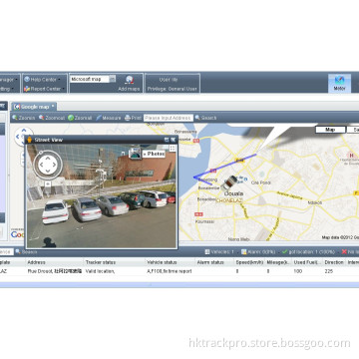Click Privilege: General User text
The height and width of the screenshot is (359, 359).
coord(173,89)
